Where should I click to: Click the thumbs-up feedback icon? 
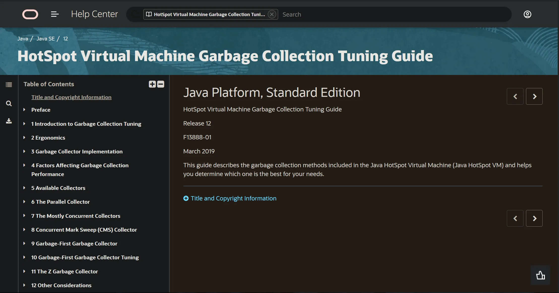(x=540, y=275)
